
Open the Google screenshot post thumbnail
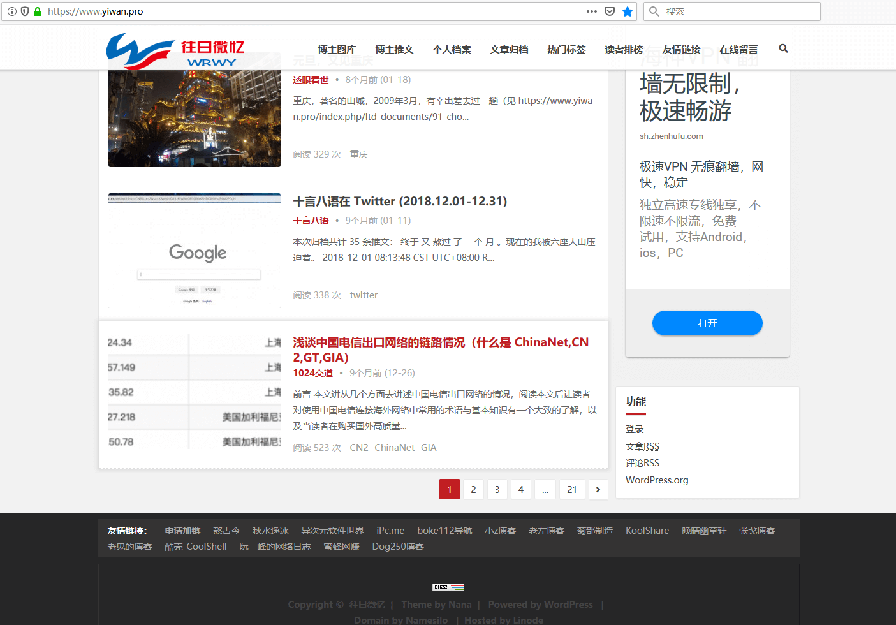tap(195, 251)
